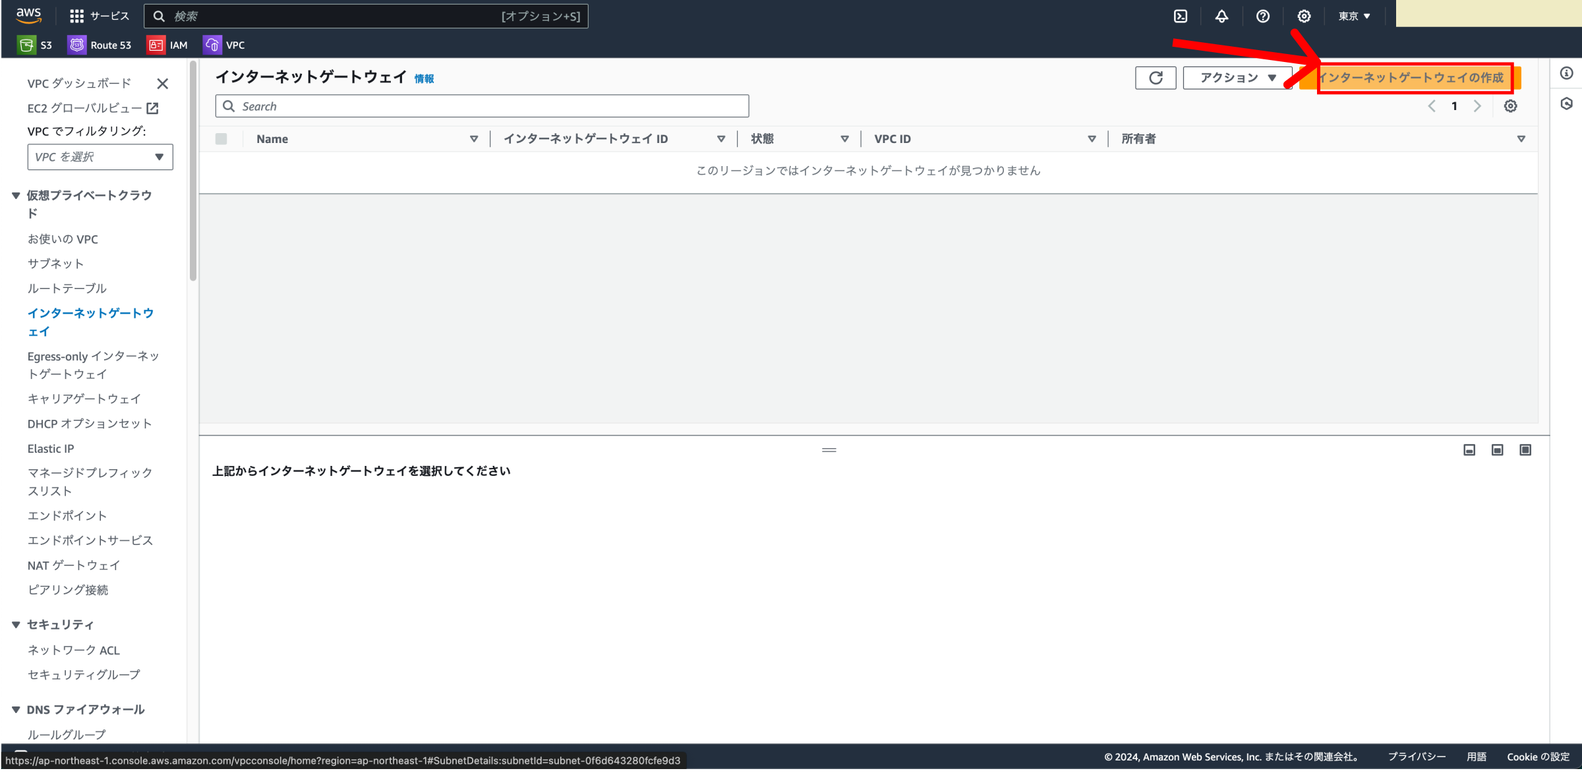Open the table preferences gear icon

pyautogui.click(x=1510, y=105)
